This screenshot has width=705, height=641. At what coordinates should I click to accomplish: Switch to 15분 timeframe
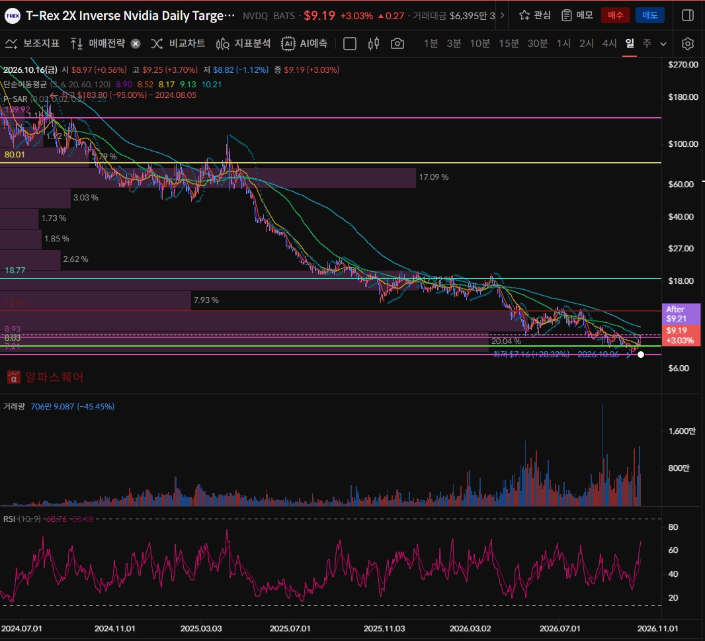(509, 43)
